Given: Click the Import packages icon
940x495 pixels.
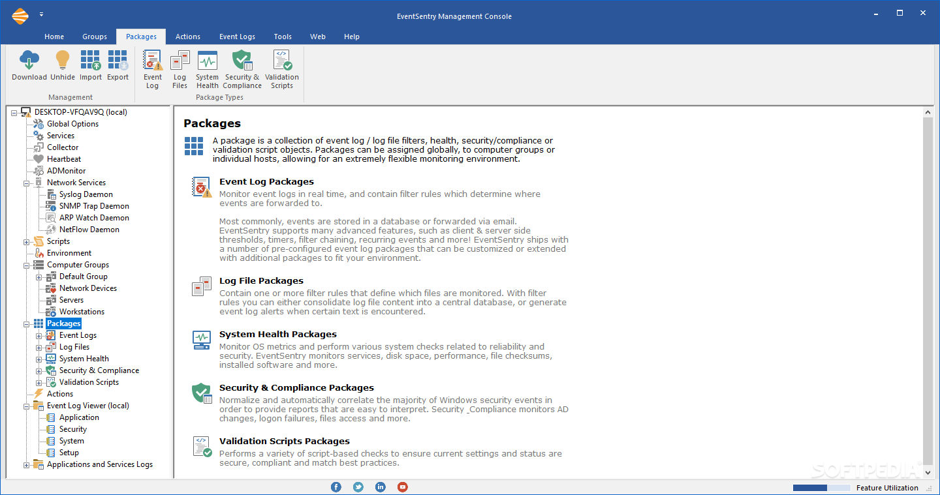Looking at the screenshot, I should (x=91, y=60).
